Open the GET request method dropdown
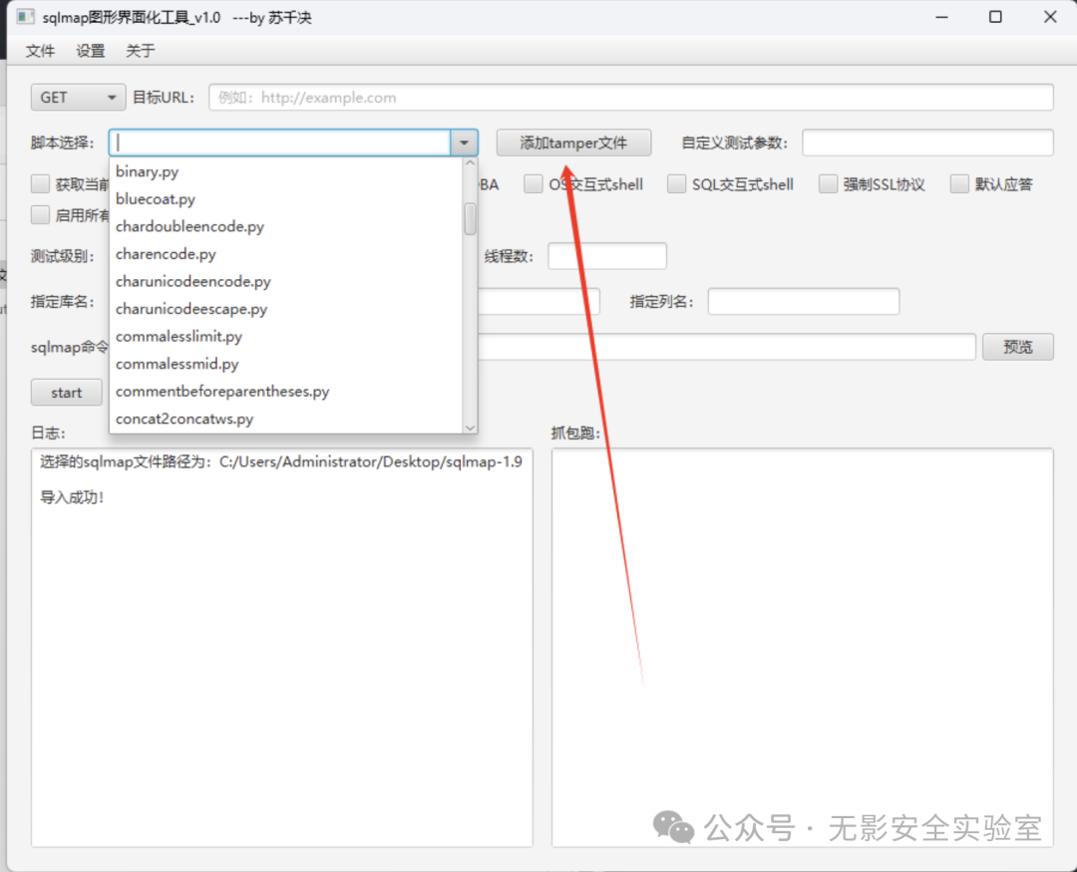Viewport: 1077px width, 872px height. click(x=78, y=98)
